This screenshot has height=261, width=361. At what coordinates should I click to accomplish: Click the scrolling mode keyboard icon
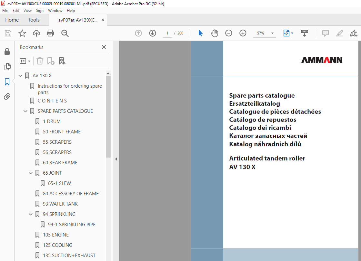click(x=304, y=33)
